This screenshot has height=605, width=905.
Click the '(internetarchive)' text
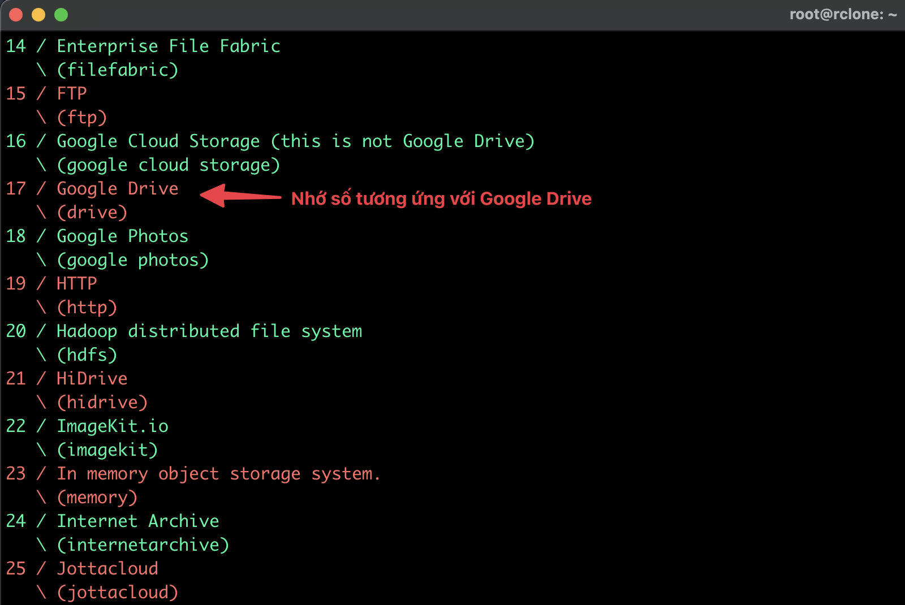(x=143, y=545)
